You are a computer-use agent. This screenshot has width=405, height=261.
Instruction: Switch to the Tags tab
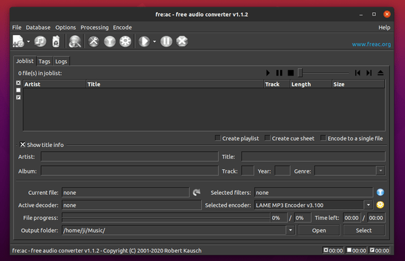click(x=44, y=61)
